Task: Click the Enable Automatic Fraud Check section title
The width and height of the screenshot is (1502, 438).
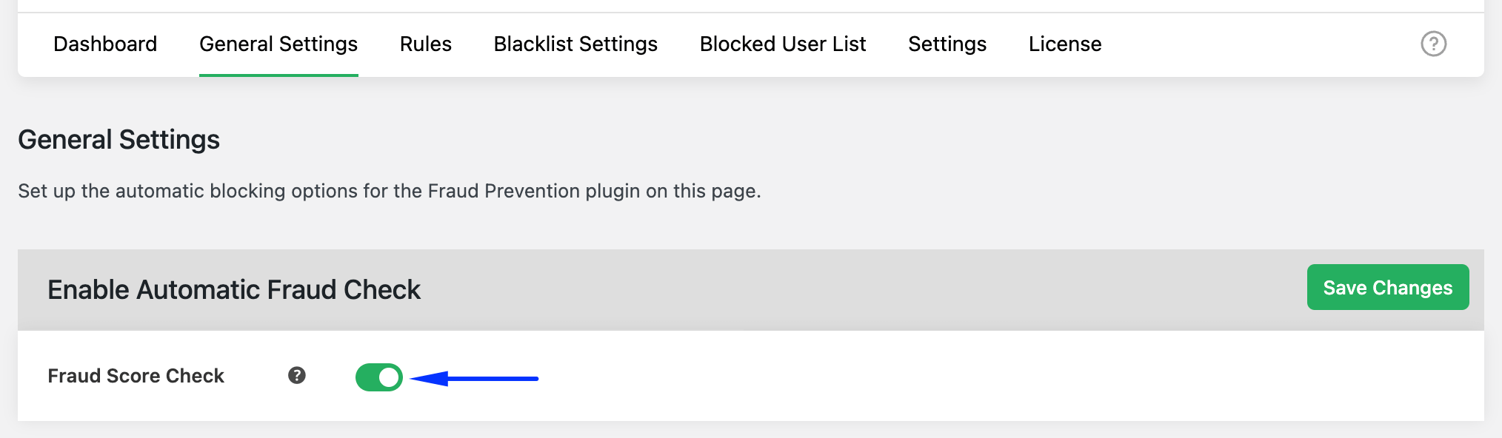Action: pyautogui.click(x=234, y=289)
